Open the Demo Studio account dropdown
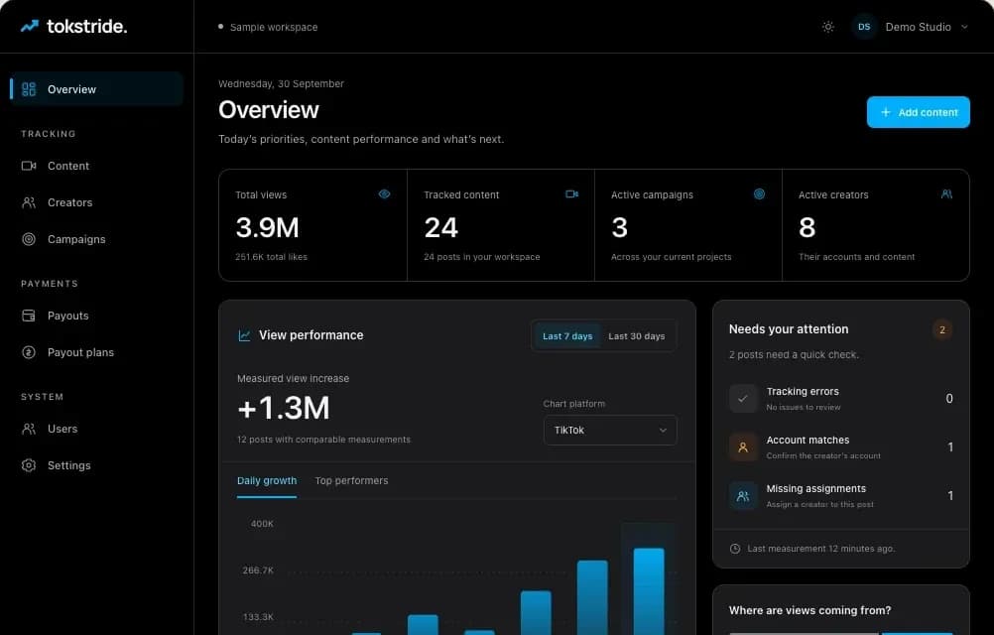This screenshot has width=994, height=635. pos(911,27)
